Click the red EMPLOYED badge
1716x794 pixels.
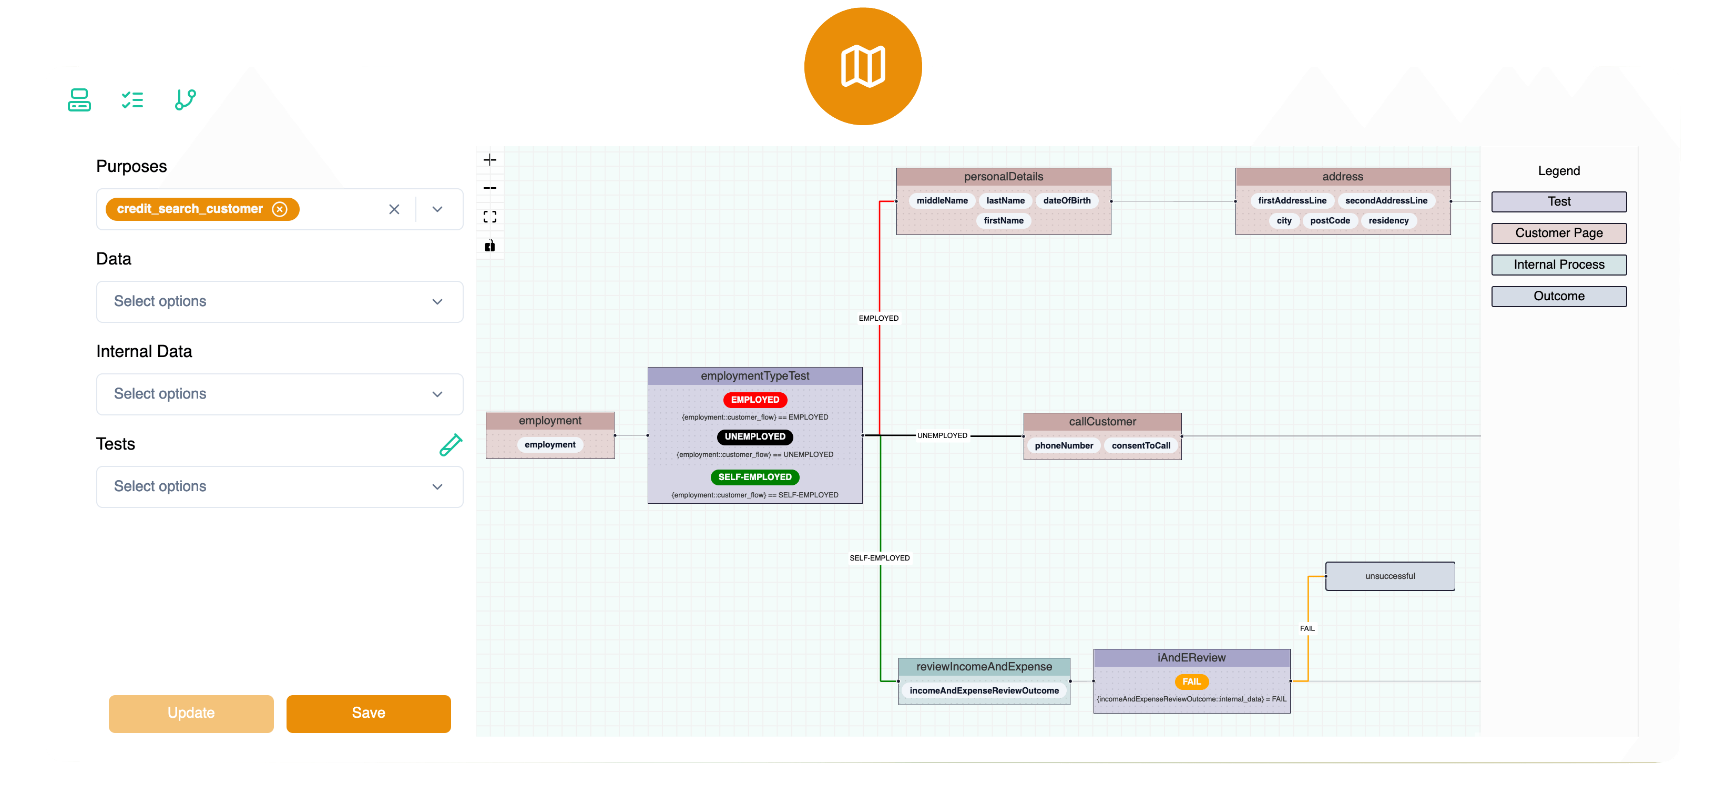pos(755,400)
